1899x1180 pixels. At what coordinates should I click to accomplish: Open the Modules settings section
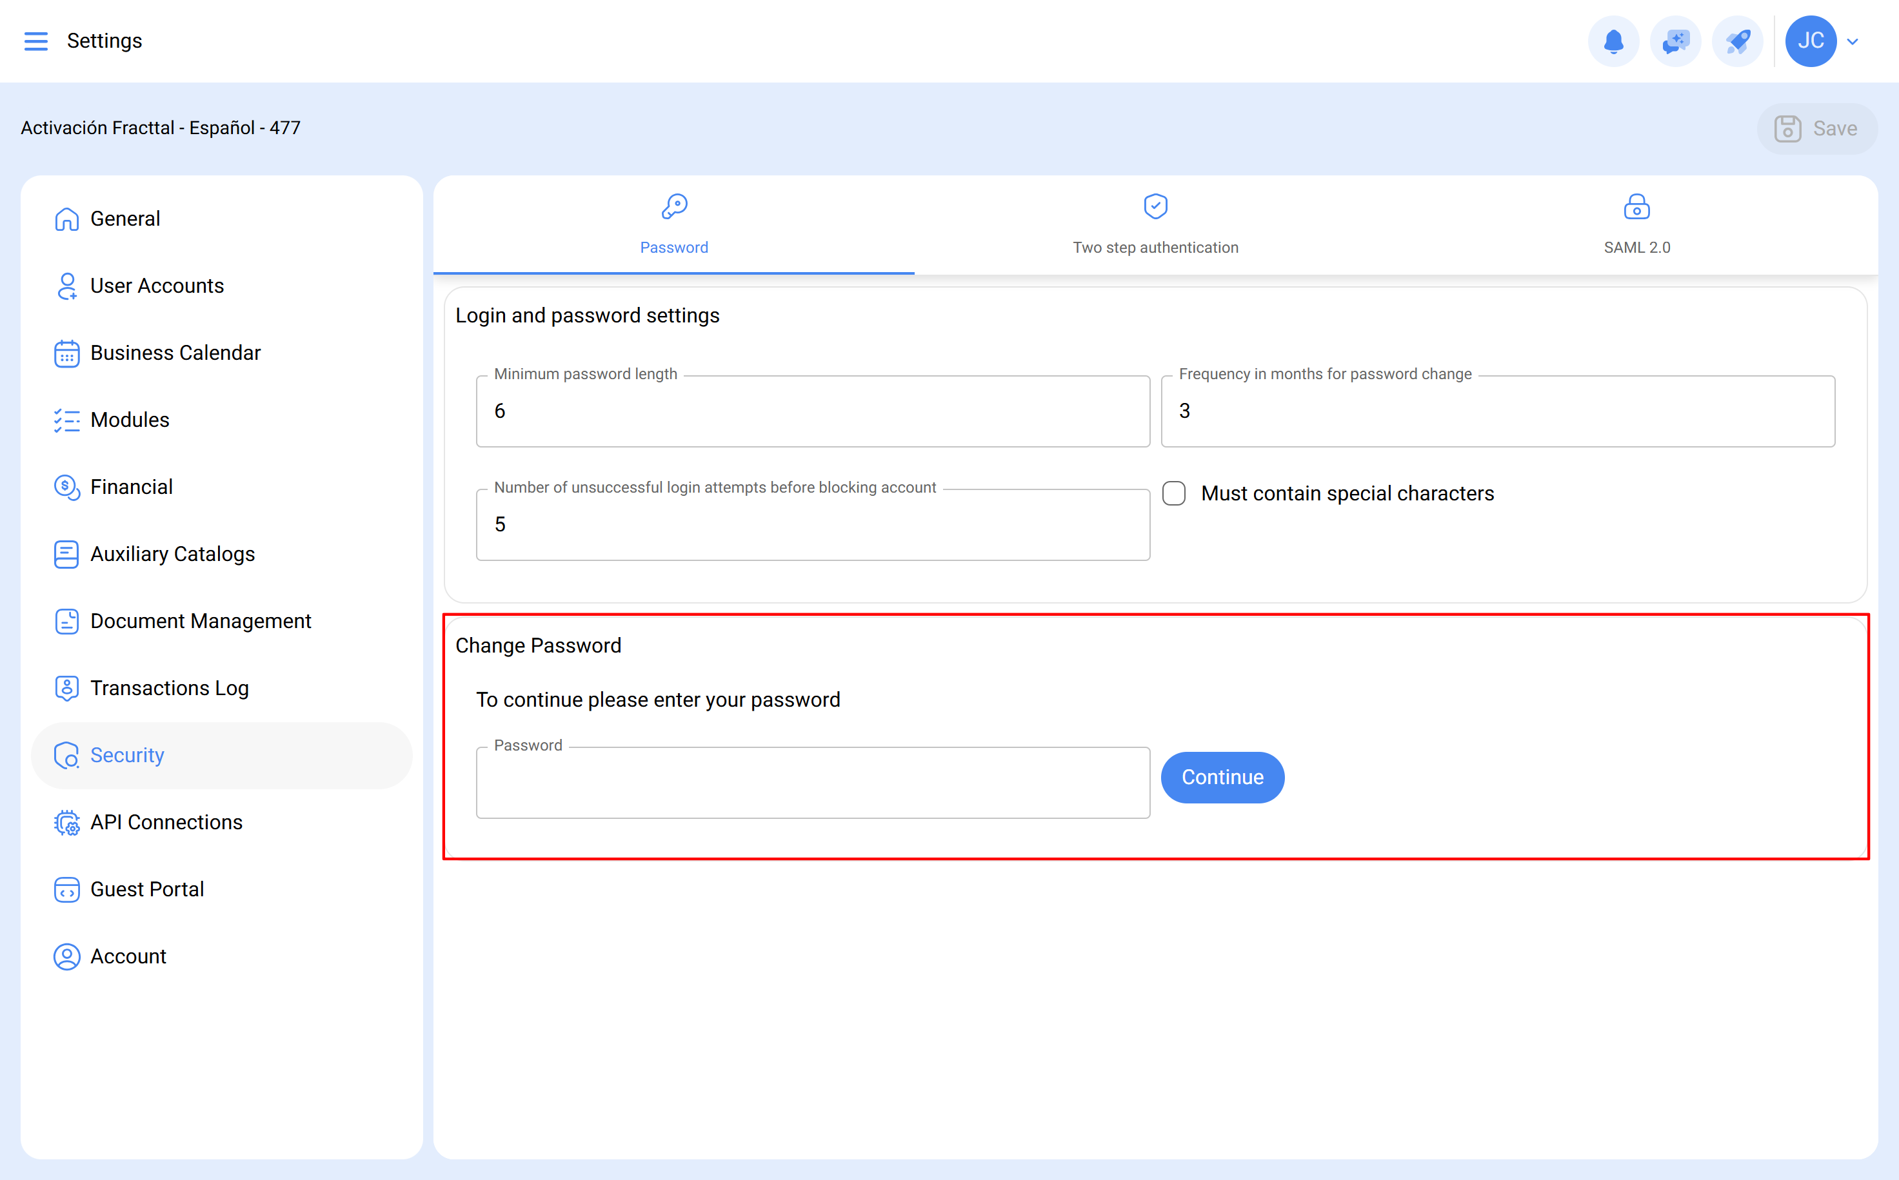[x=130, y=420]
